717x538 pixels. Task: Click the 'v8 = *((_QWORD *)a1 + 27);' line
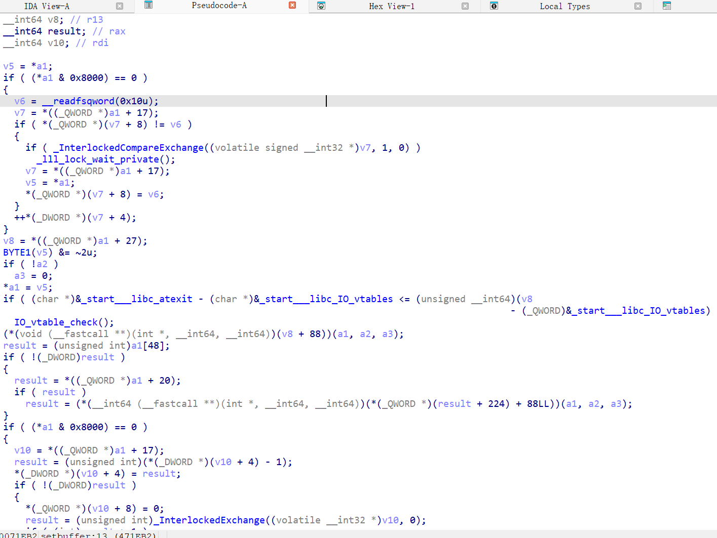pyautogui.click(x=76, y=241)
